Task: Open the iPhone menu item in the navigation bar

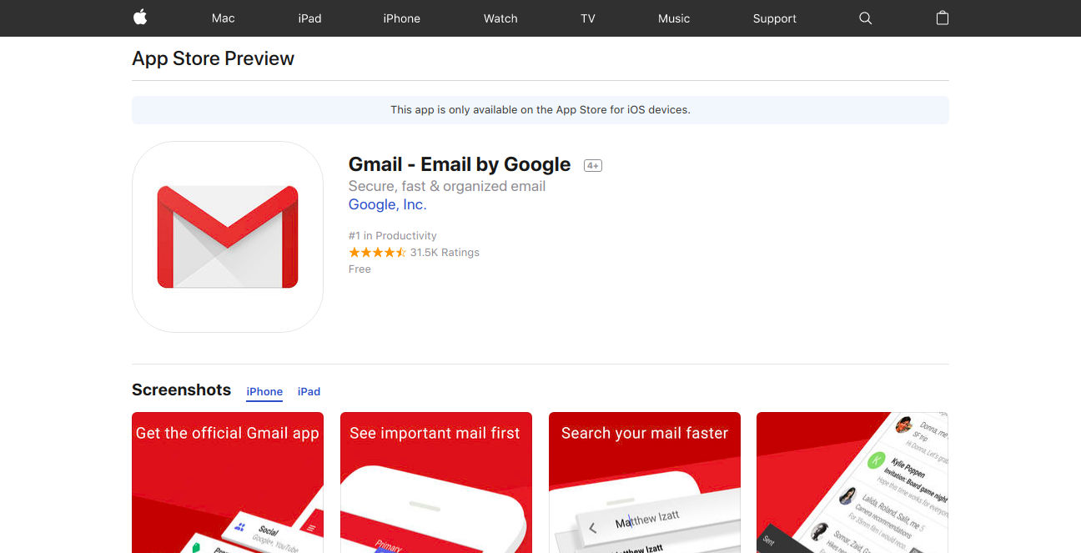Action: (x=401, y=18)
